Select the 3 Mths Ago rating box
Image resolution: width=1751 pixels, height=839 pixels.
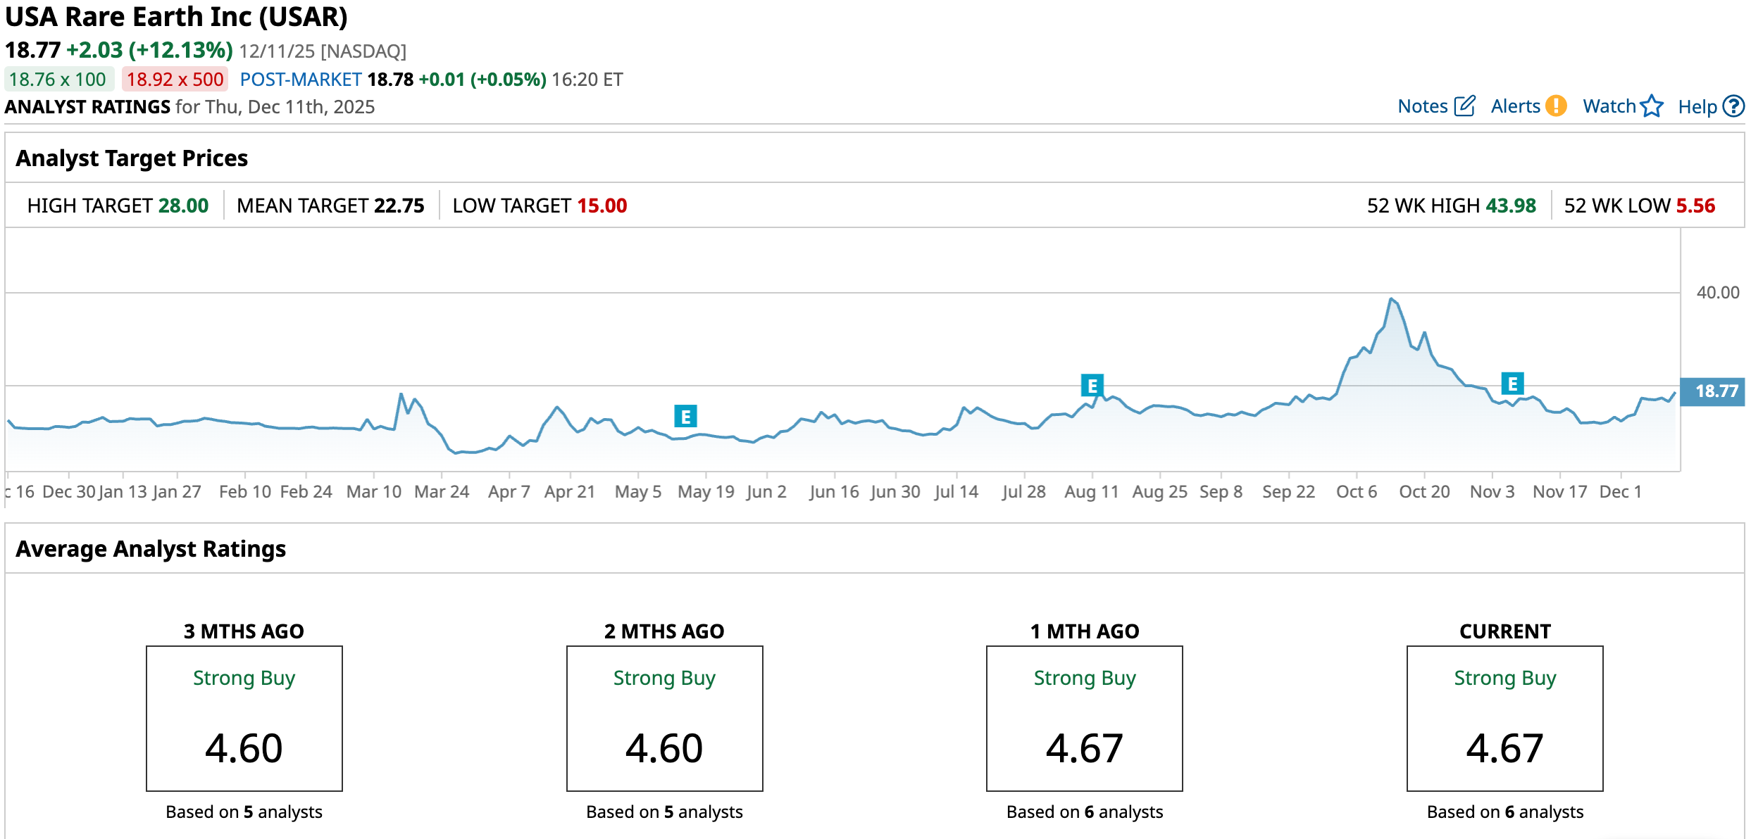(244, 718)
